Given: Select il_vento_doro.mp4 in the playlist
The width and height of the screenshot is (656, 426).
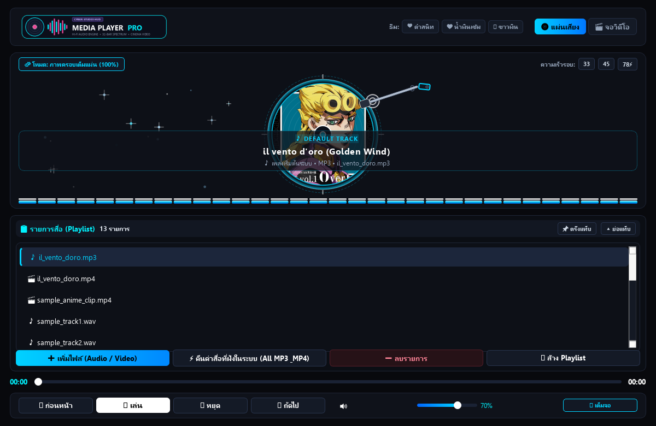Looking at the screenshot, I should [324, 279].
